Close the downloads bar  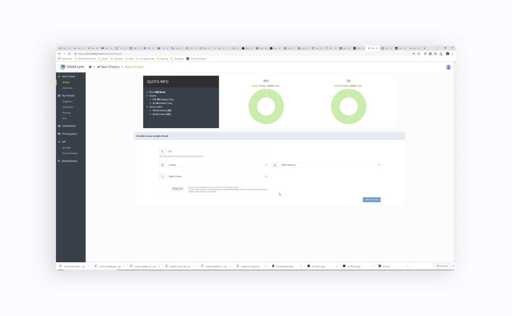[453, 266]
